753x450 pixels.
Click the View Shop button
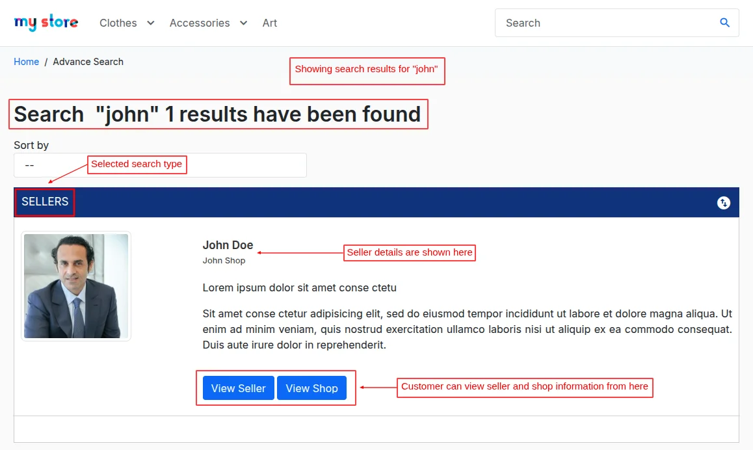pyautogui.click(x=311, y=388)
